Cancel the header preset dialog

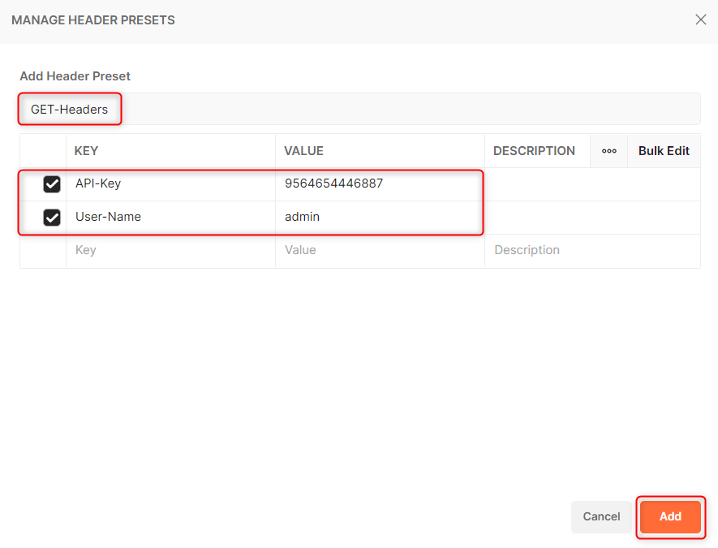pos(601,516)
